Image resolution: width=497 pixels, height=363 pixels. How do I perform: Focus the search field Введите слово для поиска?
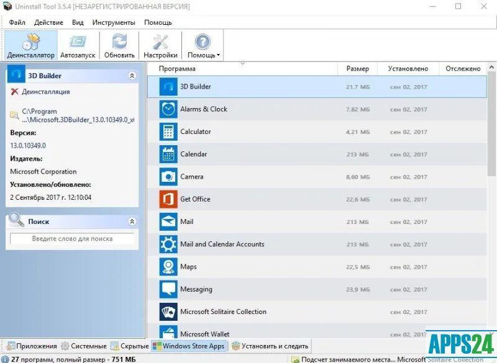(x=72, y=239)
